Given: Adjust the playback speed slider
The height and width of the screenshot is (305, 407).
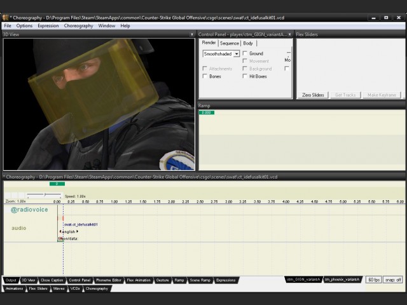Looking at the screenshot, I should coord(45,194).
